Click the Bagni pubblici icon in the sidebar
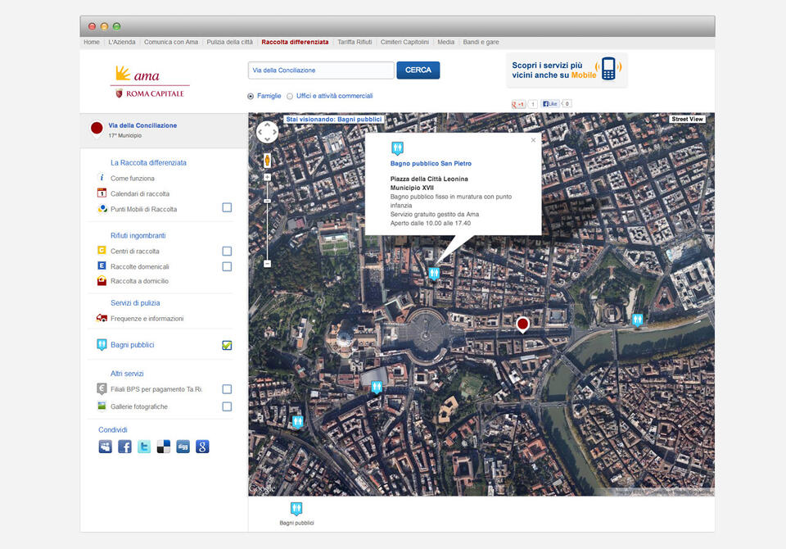Viewport: 786px width, 549px height. (x=102, y=344)
